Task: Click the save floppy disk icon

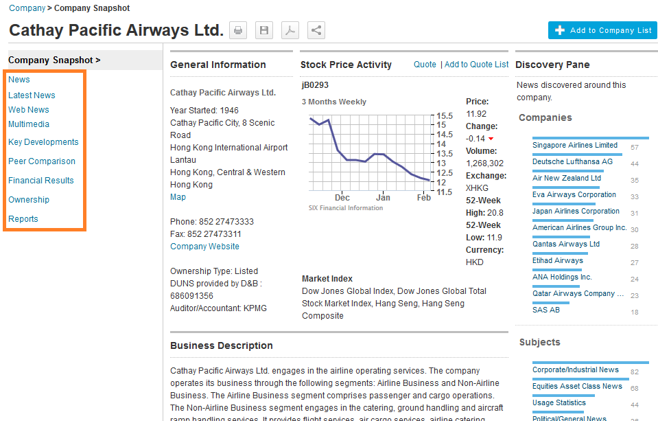Action: click(x=264, y=30)
